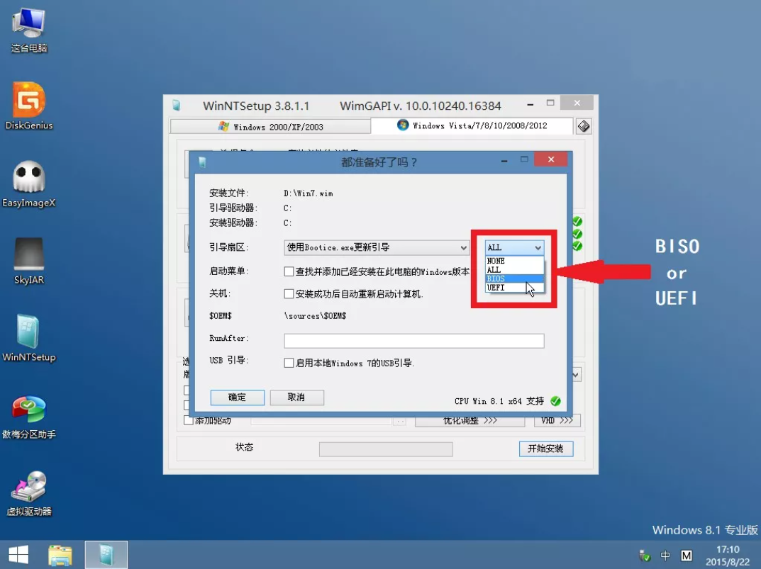Open the WinNTSetup desktop shortcut
The image size is (761, 569).
click(28, 338)
